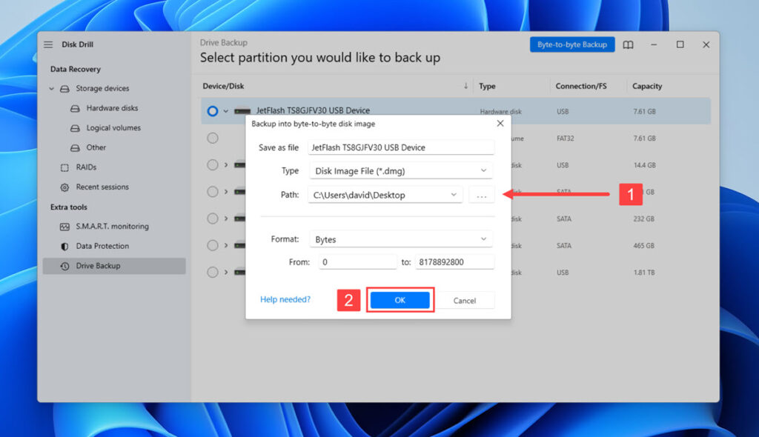This screenshot has width=759, height=437.
Task: Select the bottom device's radio button
Action: click(x=213, y=272)
